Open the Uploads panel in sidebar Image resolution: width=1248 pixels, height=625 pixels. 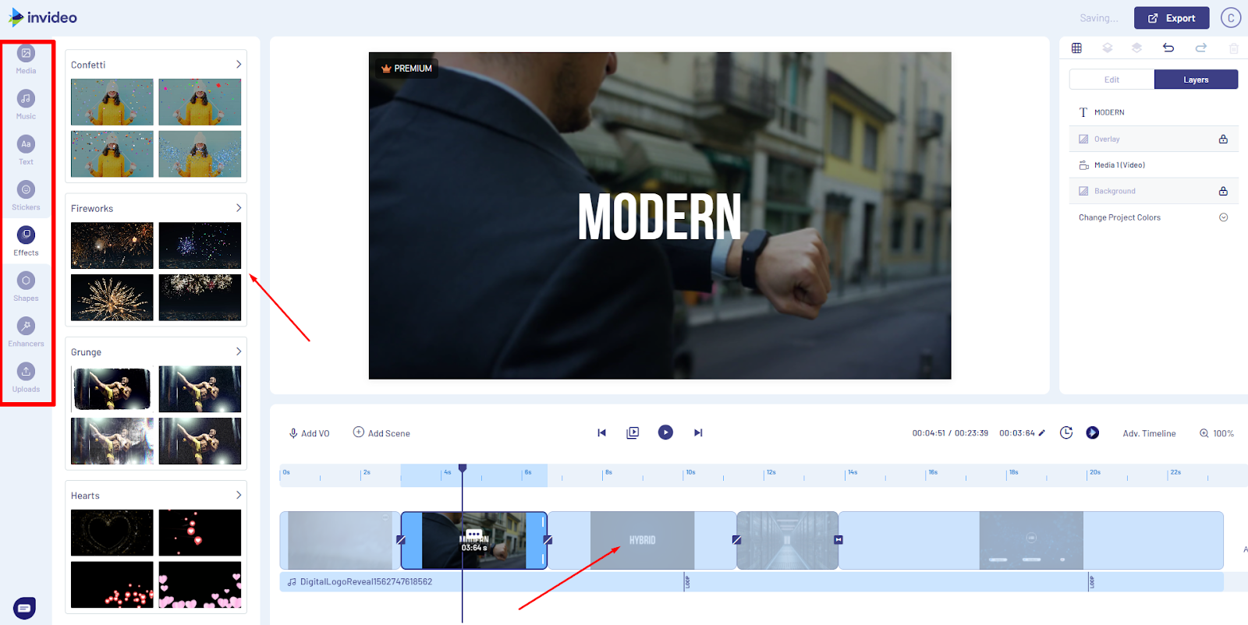click(26, 377)
